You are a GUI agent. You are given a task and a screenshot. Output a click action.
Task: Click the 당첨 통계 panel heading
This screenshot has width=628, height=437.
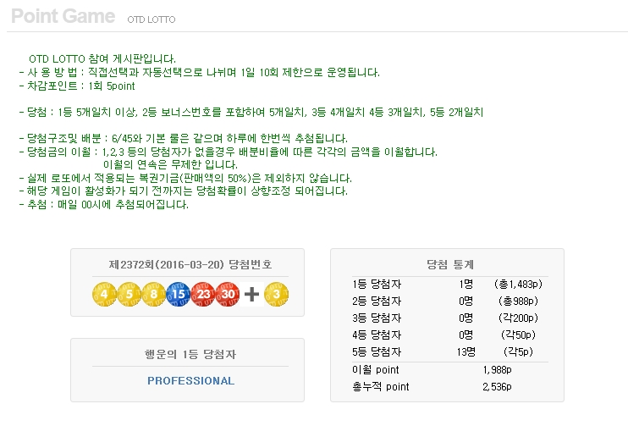tap(450, 264)
